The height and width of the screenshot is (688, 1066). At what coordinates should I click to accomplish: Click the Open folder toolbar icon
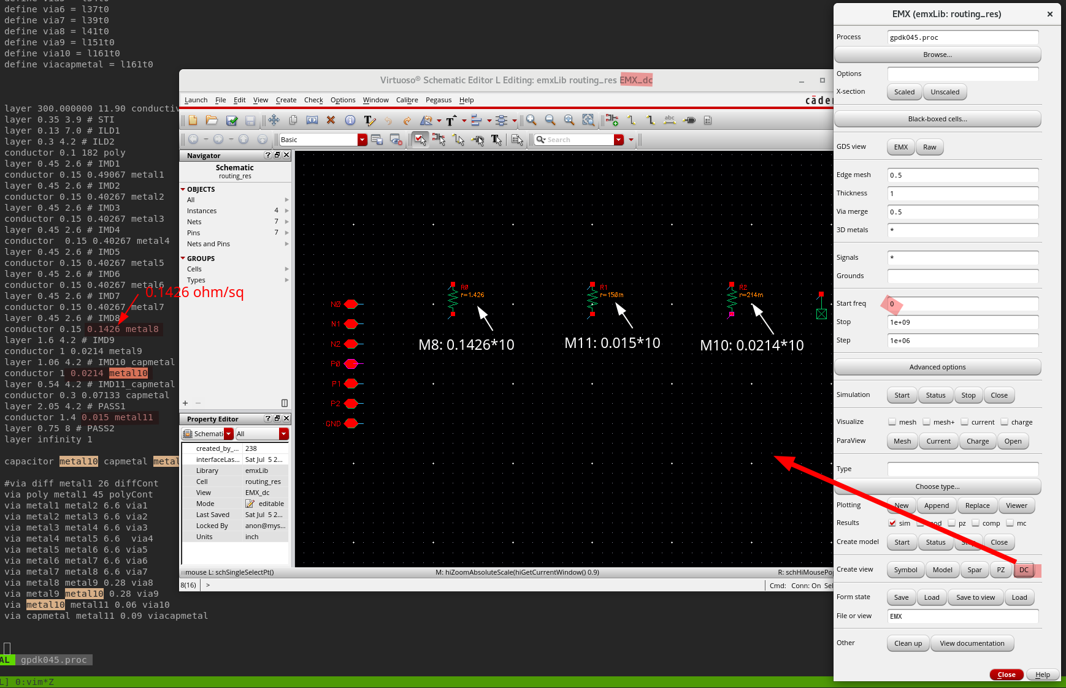[212, 120]
